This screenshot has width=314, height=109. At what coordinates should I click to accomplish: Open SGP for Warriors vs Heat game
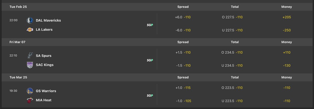[x=150, y=96]
